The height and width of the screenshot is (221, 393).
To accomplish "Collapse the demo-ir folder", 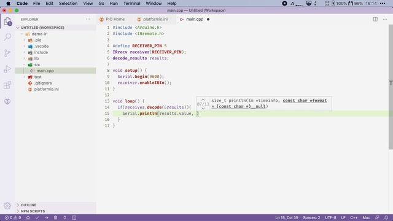I will [22, 34].
